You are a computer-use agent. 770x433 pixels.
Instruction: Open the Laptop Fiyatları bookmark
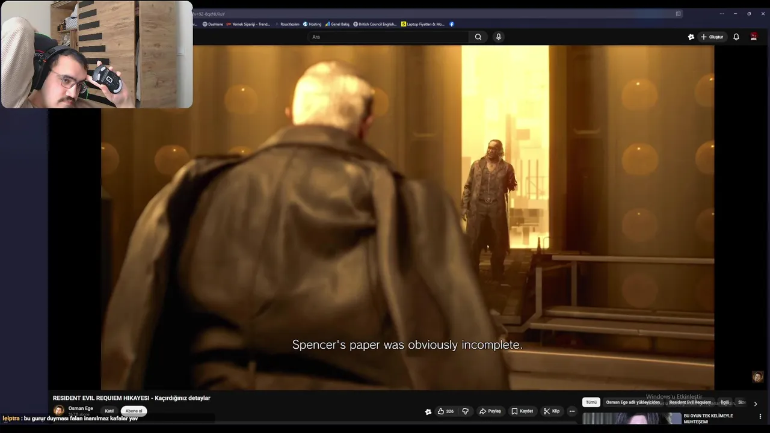tap(423, 24)
